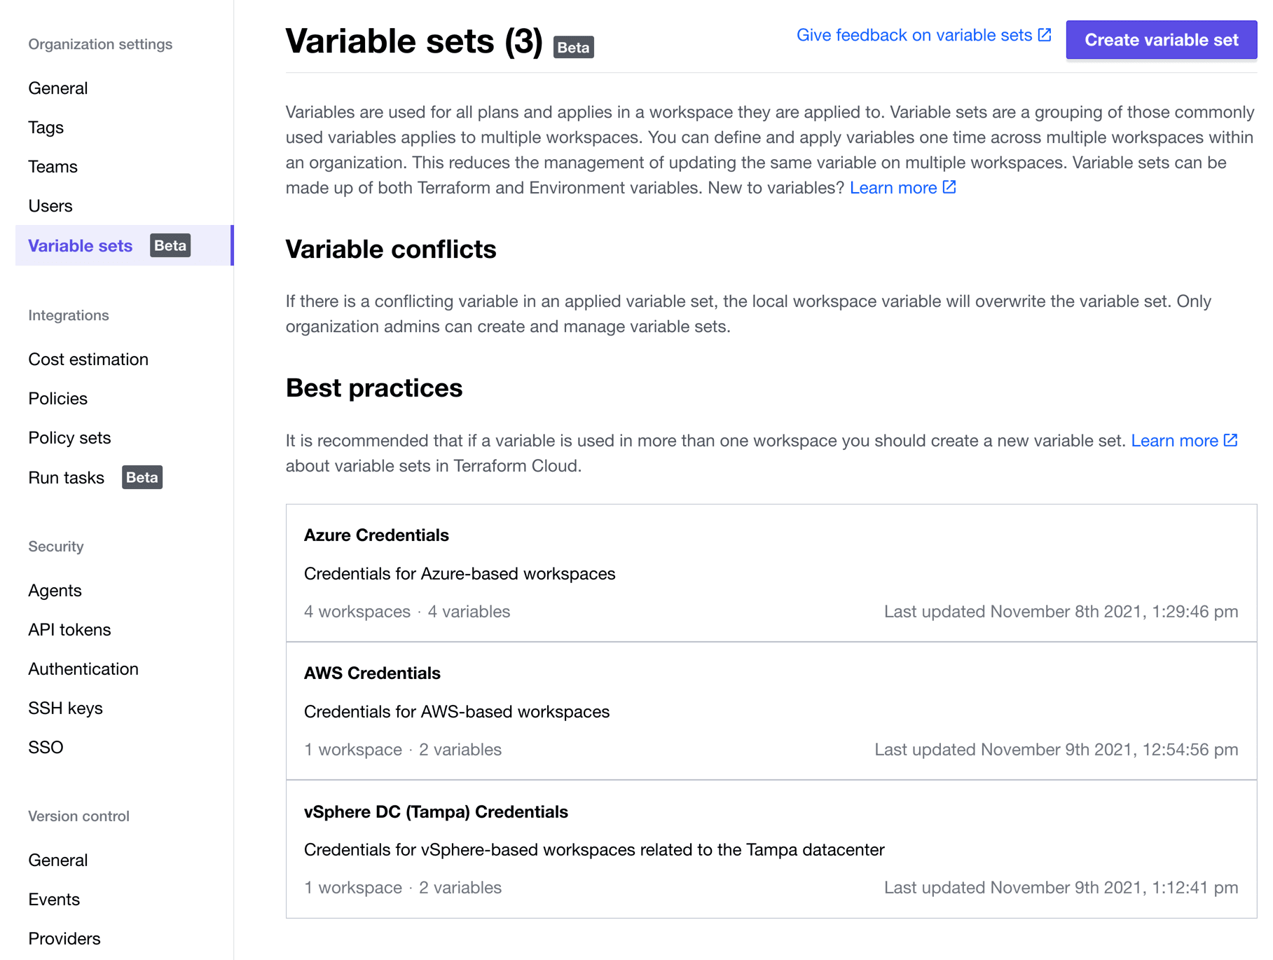This screenshot has width=1273, height=960.
Task: Open the AWS Credentials variable set
Action: (x=372, y=673)
